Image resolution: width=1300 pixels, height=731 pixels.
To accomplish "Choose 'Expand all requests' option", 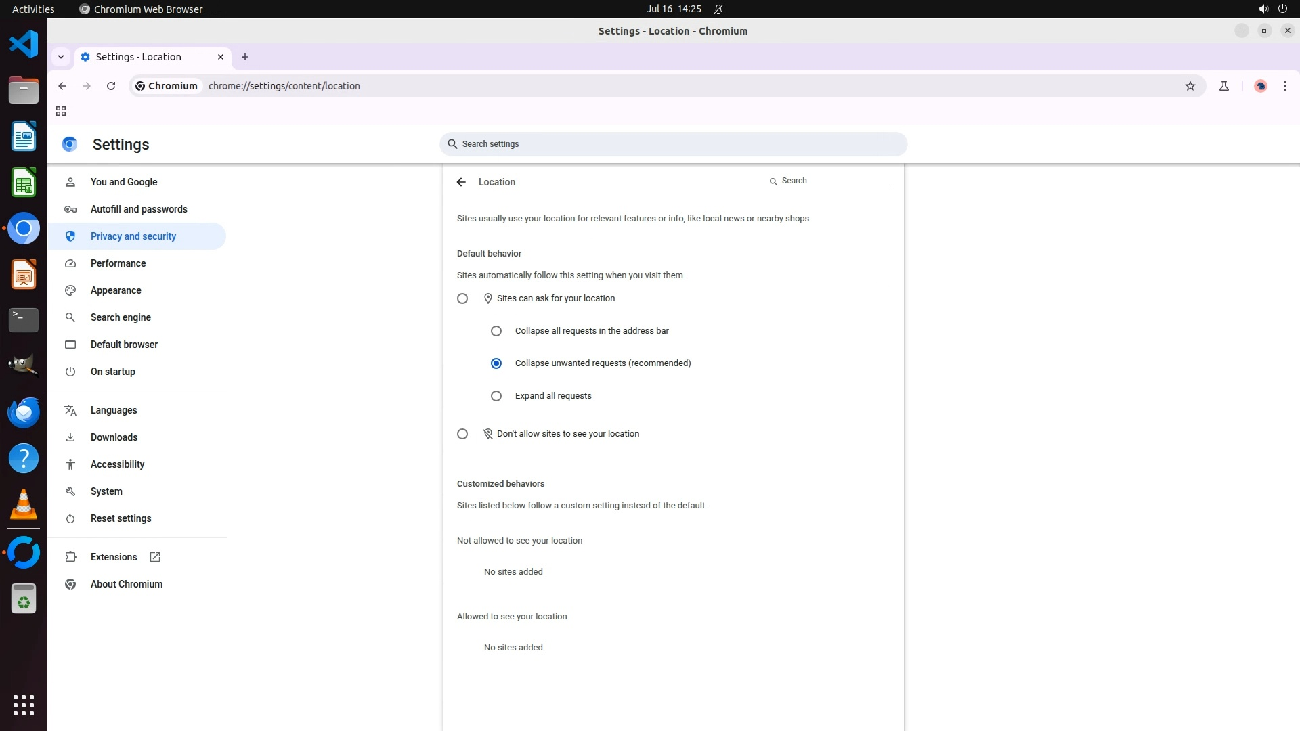I will coord(496,396).
